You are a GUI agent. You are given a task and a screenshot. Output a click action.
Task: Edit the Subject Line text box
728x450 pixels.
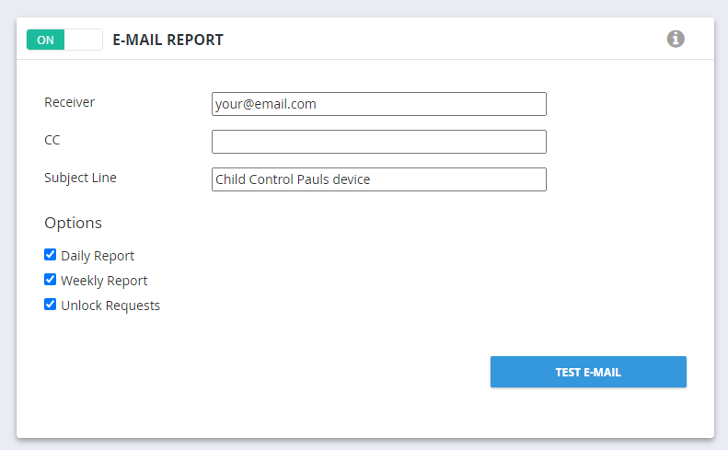(x=379, y=179)
